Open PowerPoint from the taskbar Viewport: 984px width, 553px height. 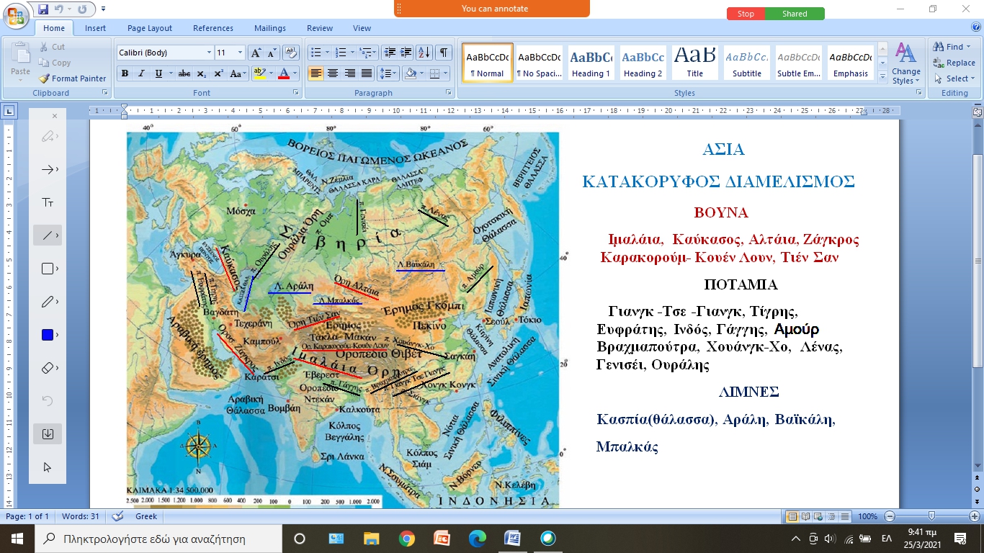442,539
